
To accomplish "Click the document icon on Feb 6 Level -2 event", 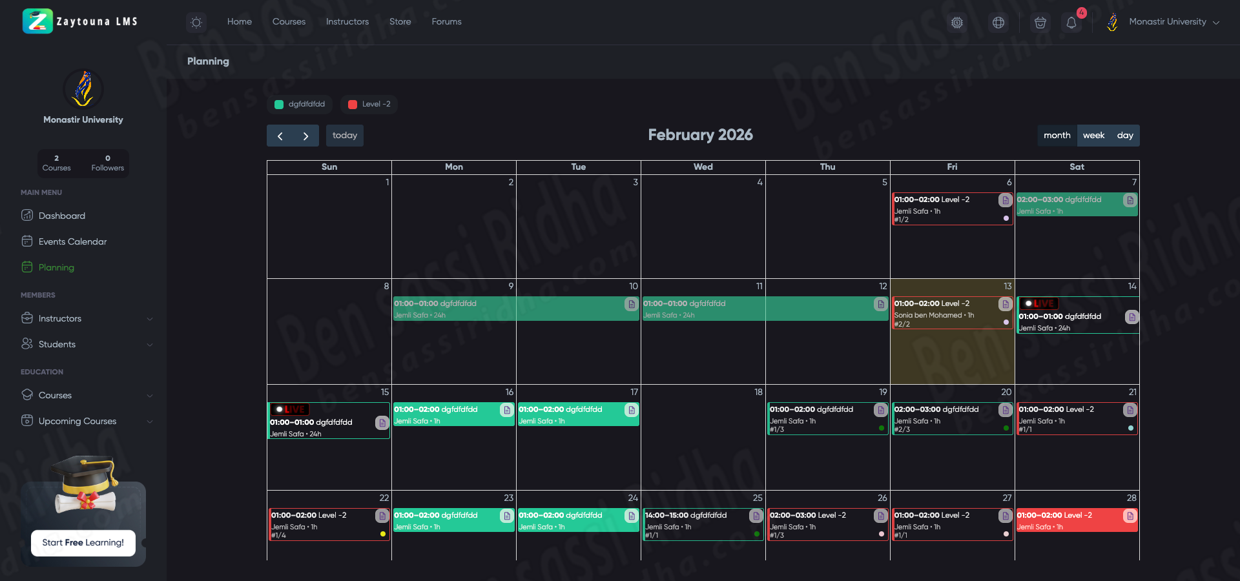I will click(1005, 200).
